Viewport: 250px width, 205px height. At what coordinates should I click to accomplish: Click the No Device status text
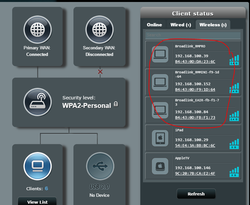(99, 195)
